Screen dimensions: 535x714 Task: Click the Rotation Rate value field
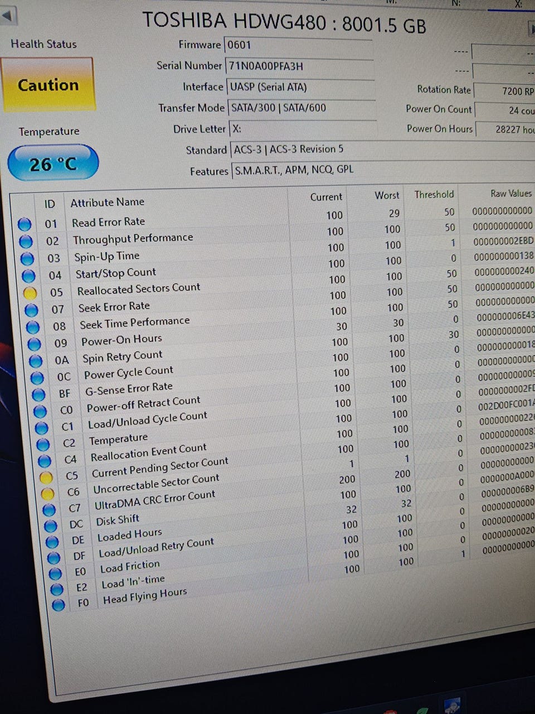pyautogui.click(x=504, y=90)
